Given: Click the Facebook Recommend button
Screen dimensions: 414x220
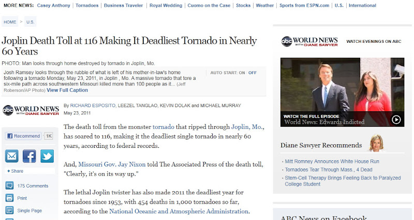Looking at the screenshot, I should pyautogui.click(x=23, y=136).
